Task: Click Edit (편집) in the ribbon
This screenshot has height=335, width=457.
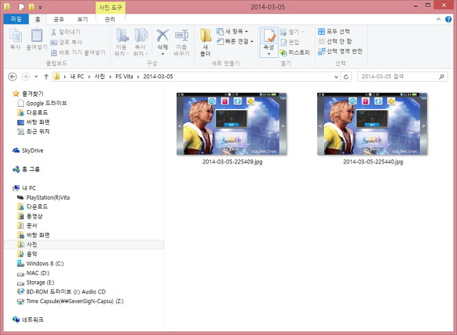Action: [x=289, y=42]
